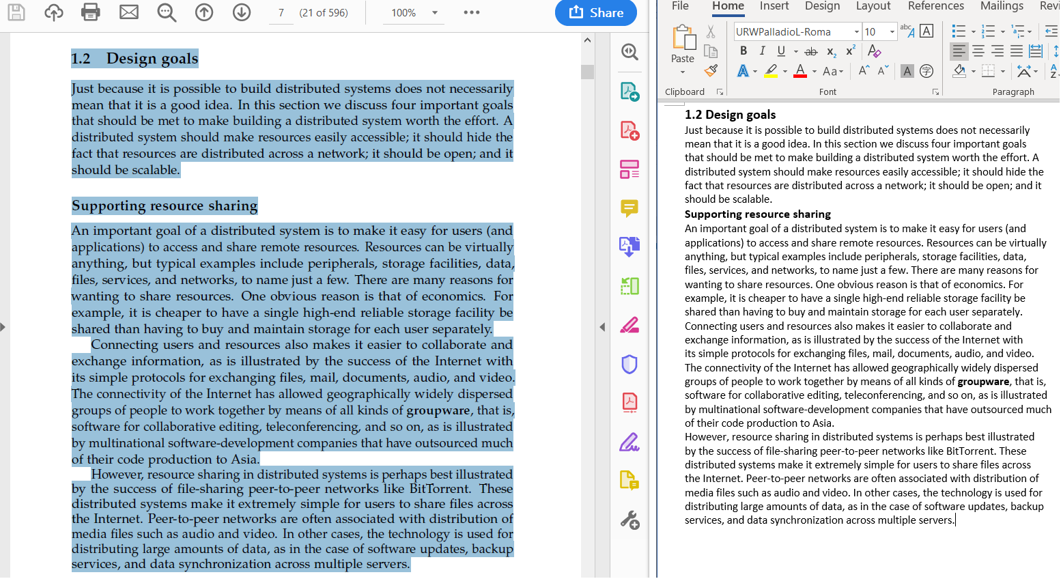Collapse the Acrobat right tools pane arrow
This screenshot has width=1061, height=579.
602,327
